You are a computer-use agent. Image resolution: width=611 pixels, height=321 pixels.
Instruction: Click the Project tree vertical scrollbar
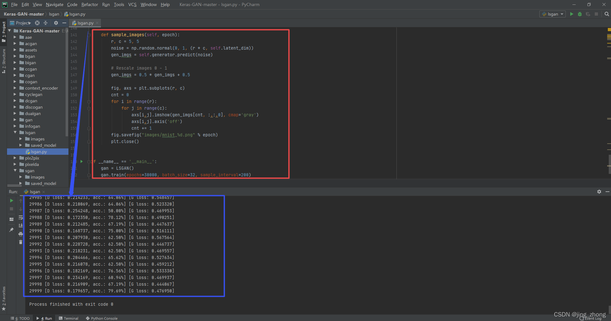[x=67, y=83]
